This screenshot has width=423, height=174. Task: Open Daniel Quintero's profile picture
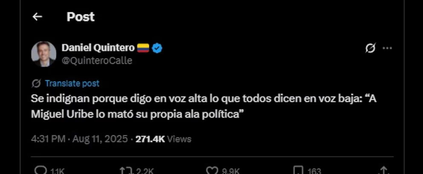tap(43, 54)
